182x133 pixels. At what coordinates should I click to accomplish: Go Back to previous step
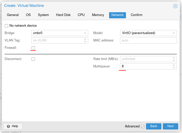click(x=153, y=126)
